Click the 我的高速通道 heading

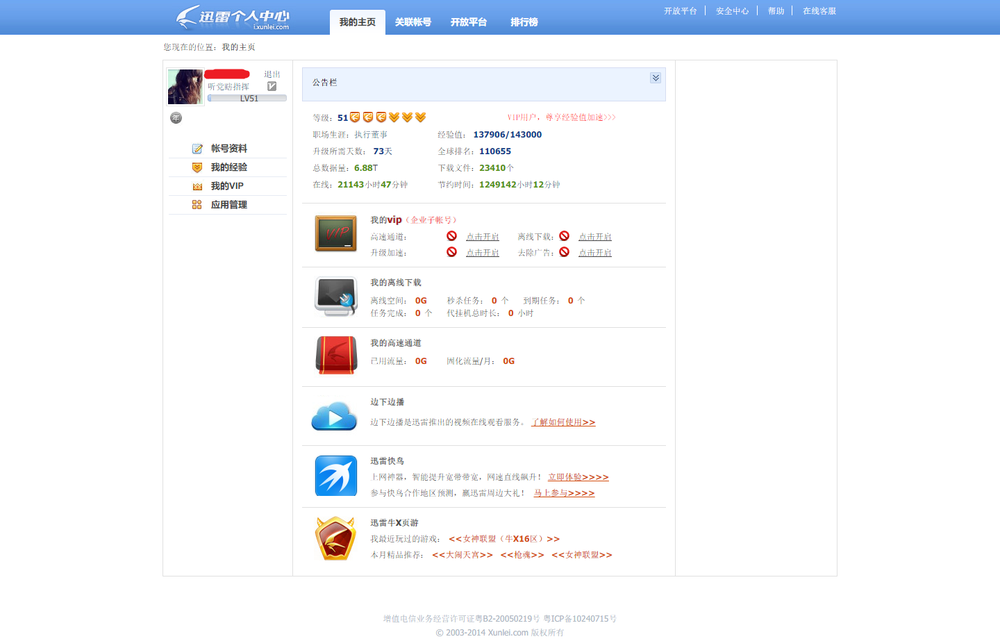396,343
